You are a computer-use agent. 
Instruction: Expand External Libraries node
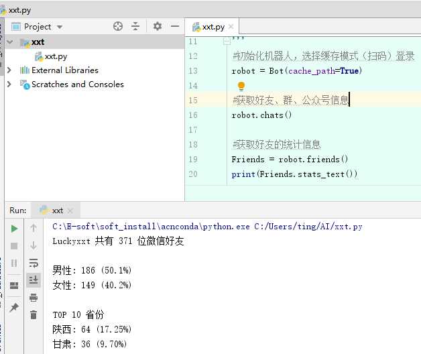[9, 70]
